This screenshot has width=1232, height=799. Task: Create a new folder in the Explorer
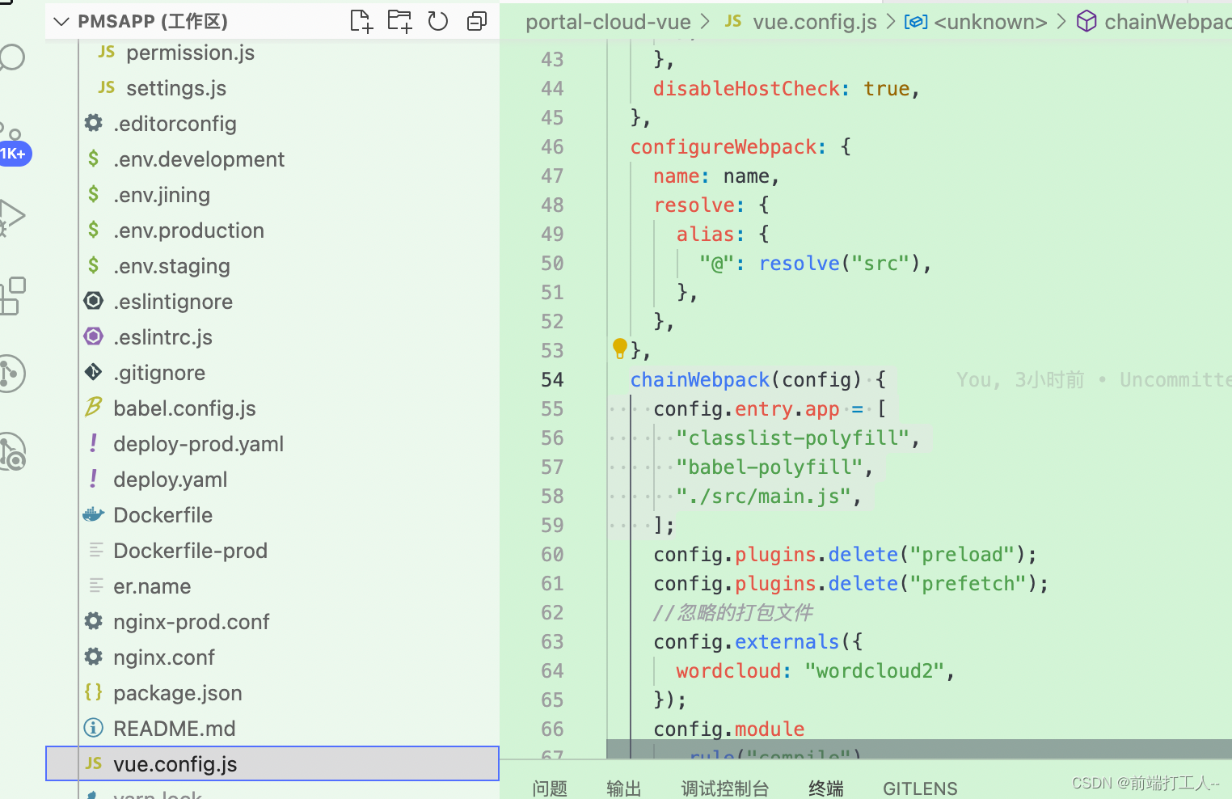[x=399, y=21]
